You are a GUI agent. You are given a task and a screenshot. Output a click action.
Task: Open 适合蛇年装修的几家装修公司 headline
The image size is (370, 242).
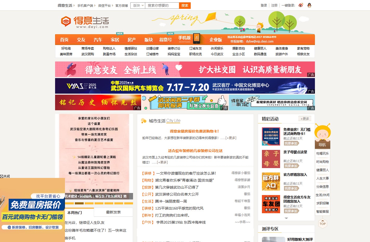coord(195,151)
